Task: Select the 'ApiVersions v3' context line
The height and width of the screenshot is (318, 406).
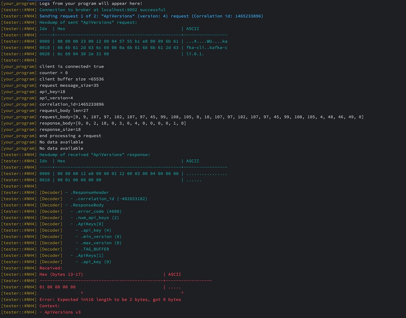Action: 63,312
